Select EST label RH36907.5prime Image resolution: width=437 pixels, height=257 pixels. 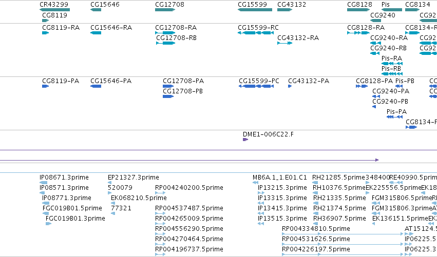click(x=339, y=219)
